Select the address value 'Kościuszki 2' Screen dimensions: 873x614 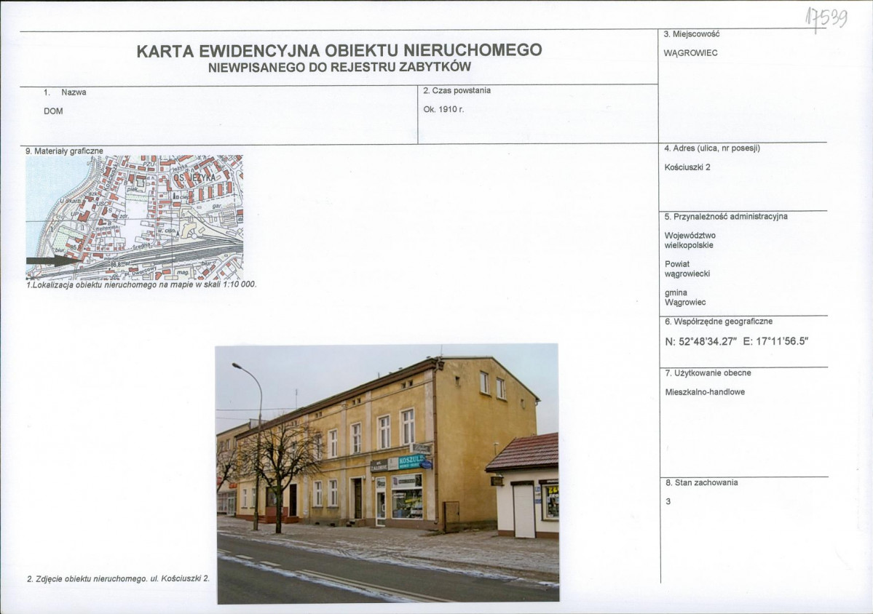[687, 167]
